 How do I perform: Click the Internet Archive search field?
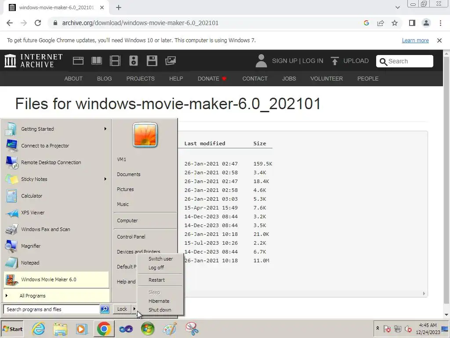pos(404,61)
